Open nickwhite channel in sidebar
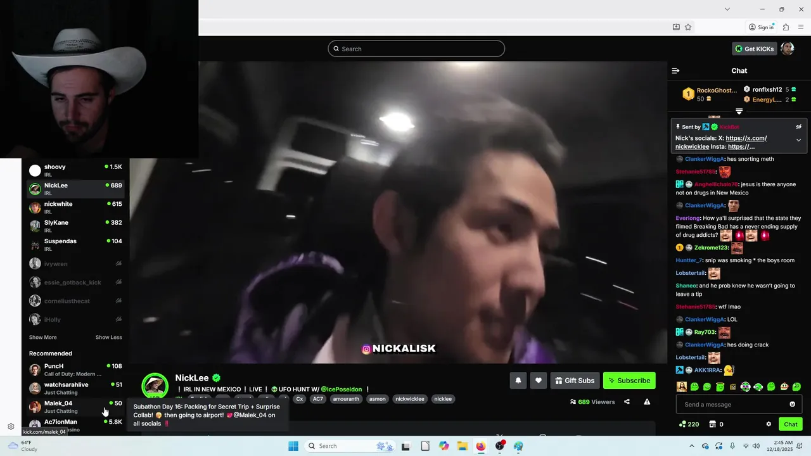The image size is (811, 456). coord(75,208)
